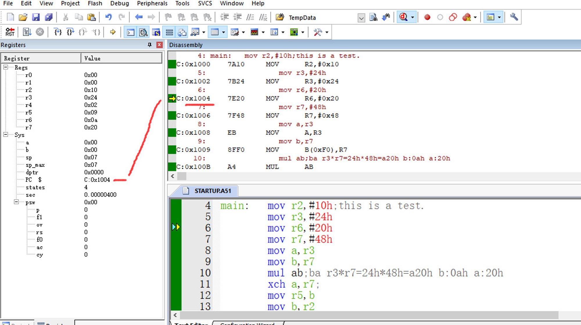Toggle the Disassembly window
Screen dimensions: 581x325
click(x=143, y=32)
